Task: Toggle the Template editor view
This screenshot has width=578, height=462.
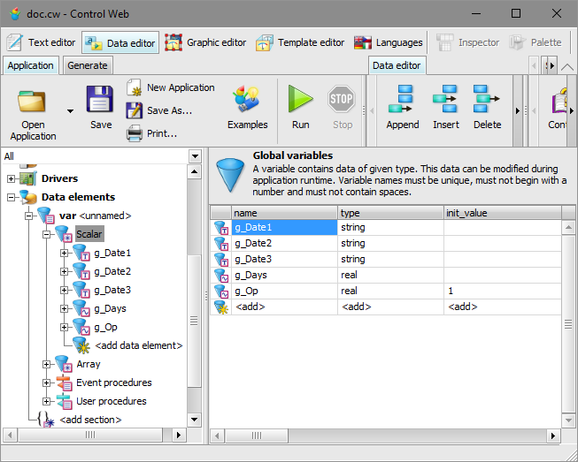Action: pyautogui.click(x=300, y=42)
